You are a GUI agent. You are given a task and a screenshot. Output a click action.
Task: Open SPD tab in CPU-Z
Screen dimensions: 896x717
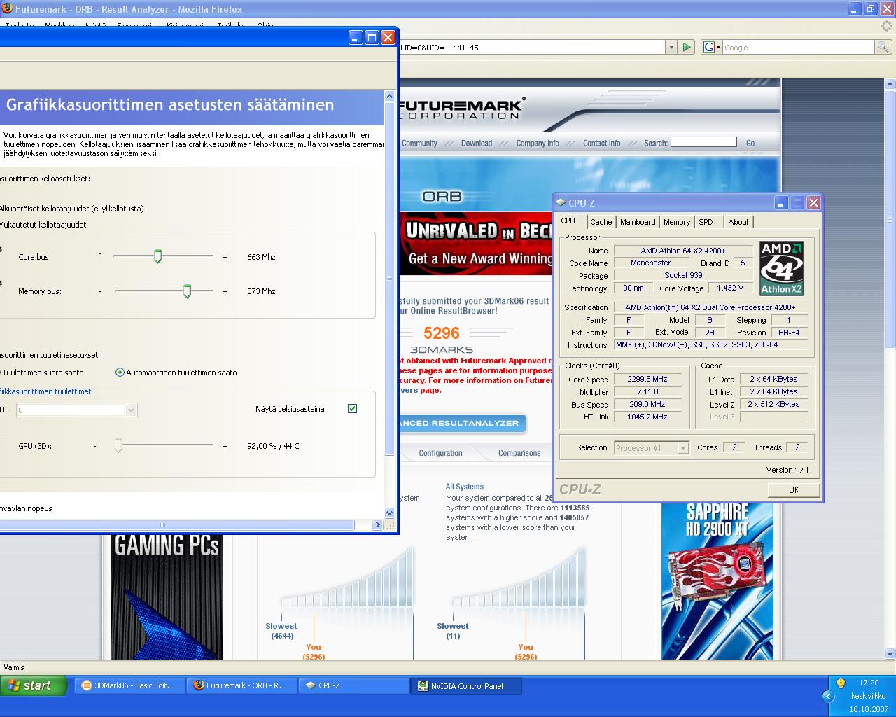tap(706, 222)
